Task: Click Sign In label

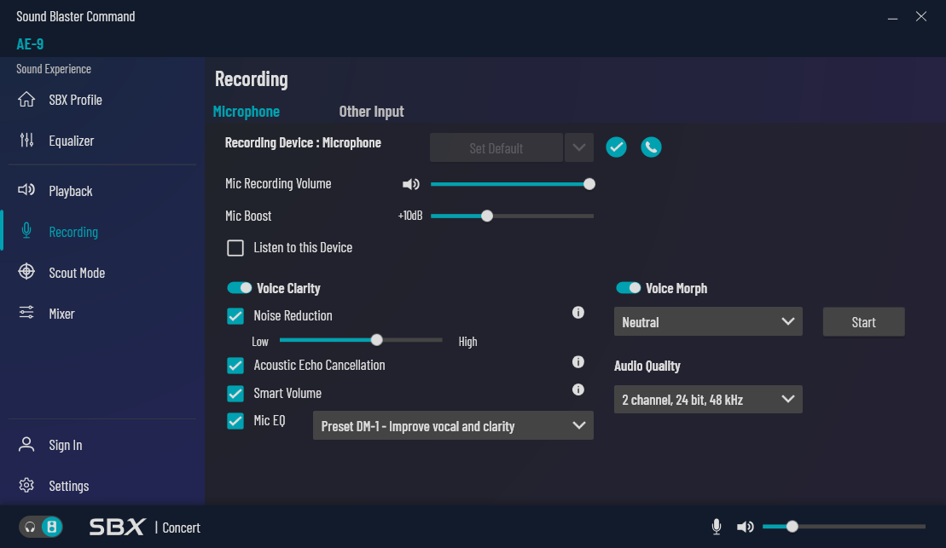Action: coord(65,446)
